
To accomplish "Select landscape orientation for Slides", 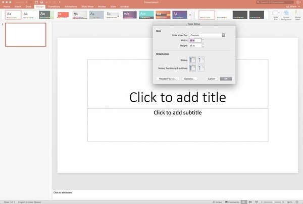I will [x=201, y=60].
